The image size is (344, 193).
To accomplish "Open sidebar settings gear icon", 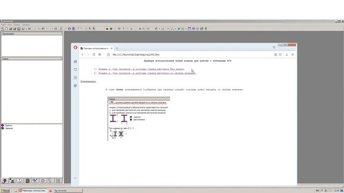I will point(75,86).
